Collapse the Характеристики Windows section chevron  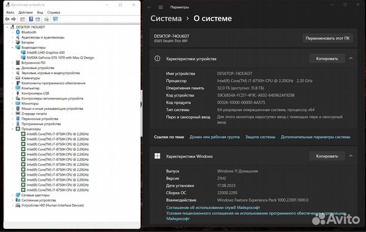[x=351, y=156]
